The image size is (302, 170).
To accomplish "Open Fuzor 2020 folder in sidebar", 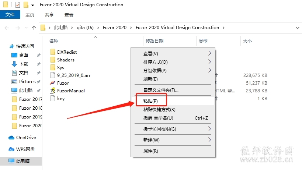I will (27, 126).
